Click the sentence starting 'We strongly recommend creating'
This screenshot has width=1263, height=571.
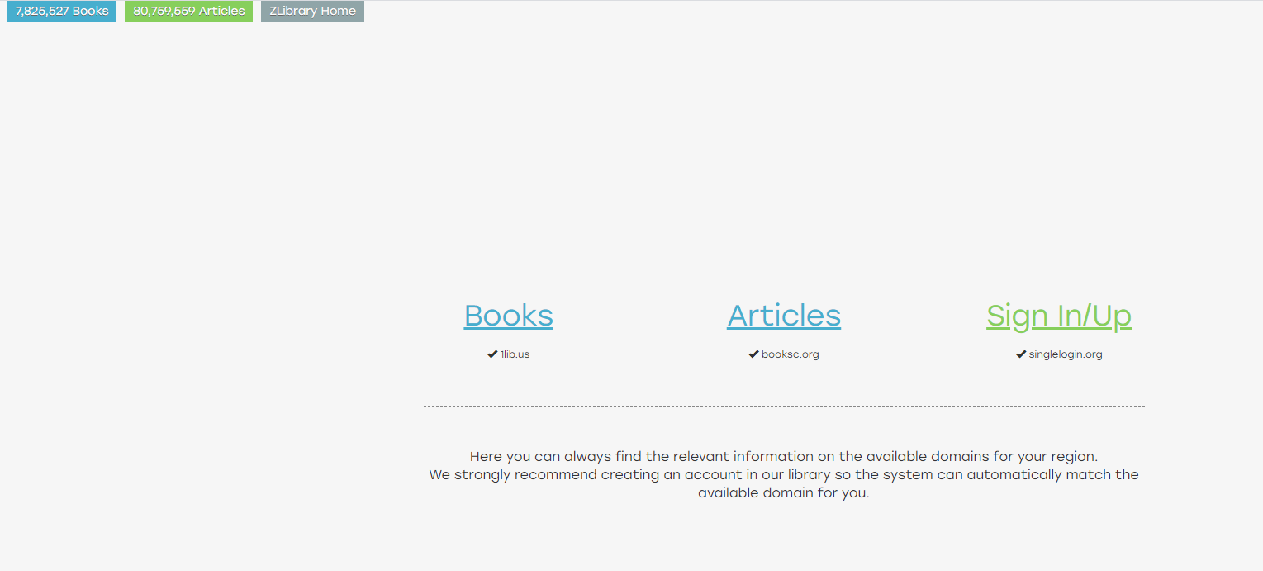(784, 484)
